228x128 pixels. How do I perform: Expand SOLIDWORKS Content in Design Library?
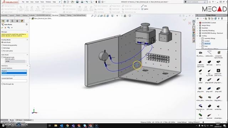pyautogui.click(x=197, y=23)
